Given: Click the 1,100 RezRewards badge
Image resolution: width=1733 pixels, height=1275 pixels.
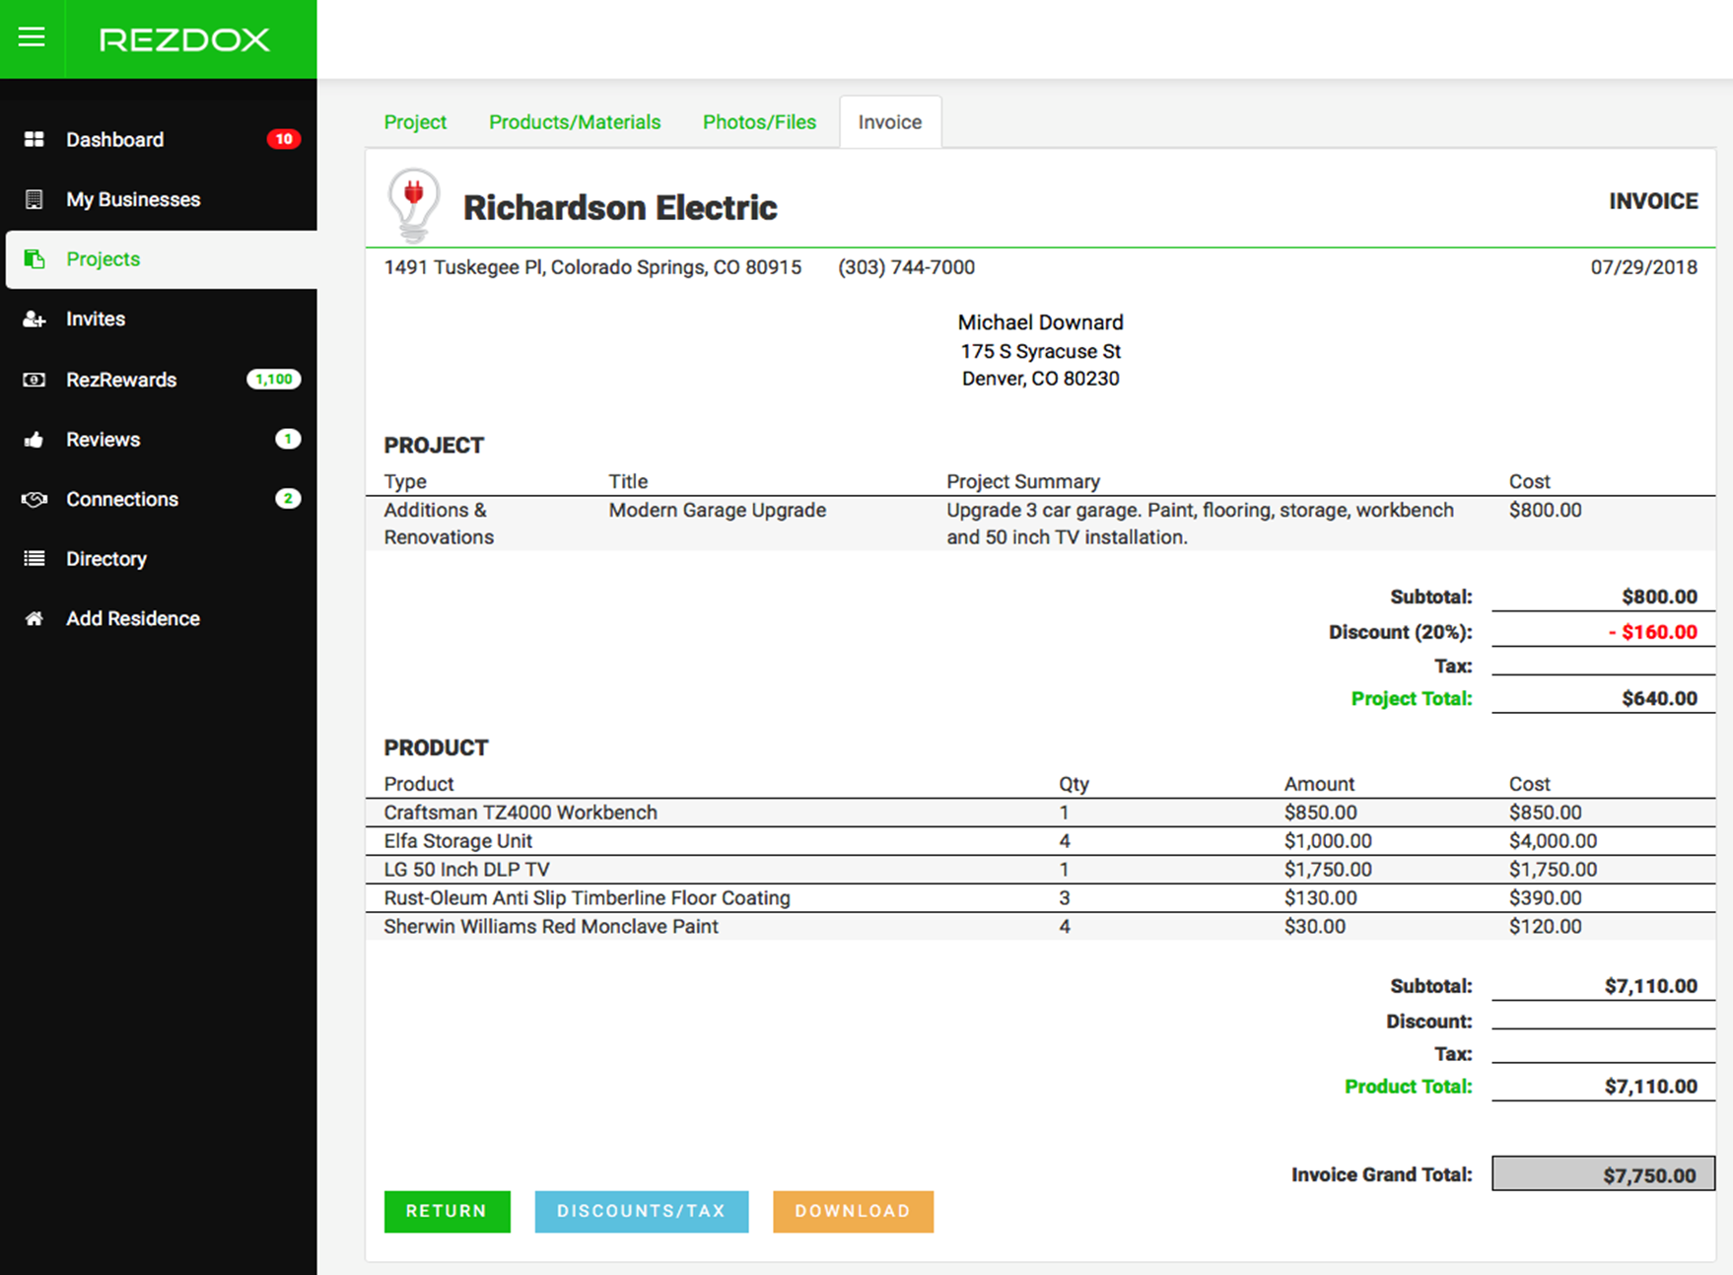Looking at the screenshot, I should click(x=273, y=380).
